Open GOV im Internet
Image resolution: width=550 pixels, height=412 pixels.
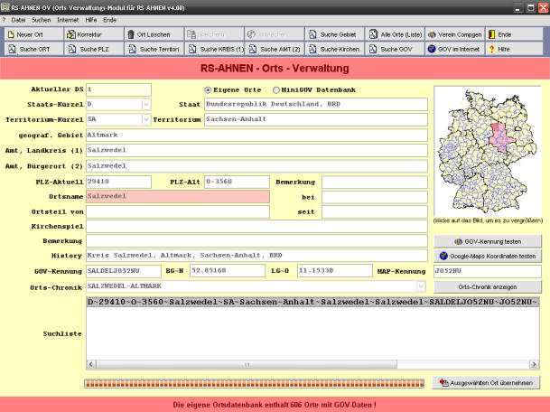[455, 49]
